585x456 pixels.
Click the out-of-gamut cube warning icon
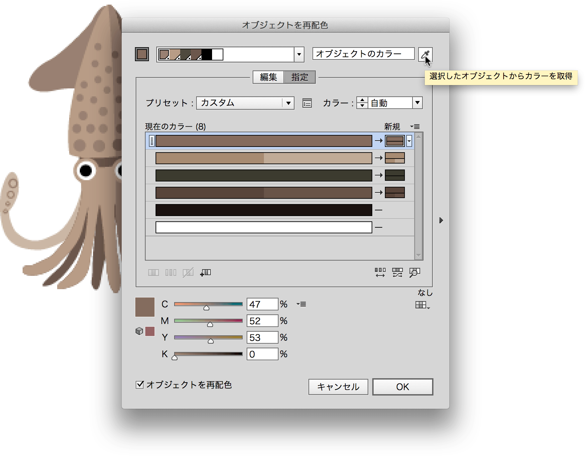click(139, 331)
